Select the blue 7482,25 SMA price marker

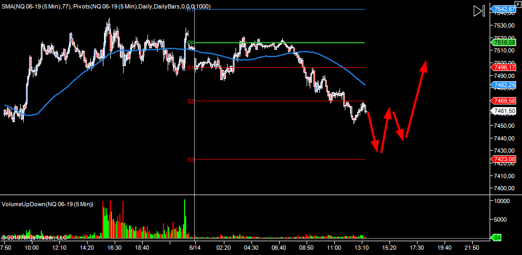point(503,85)
